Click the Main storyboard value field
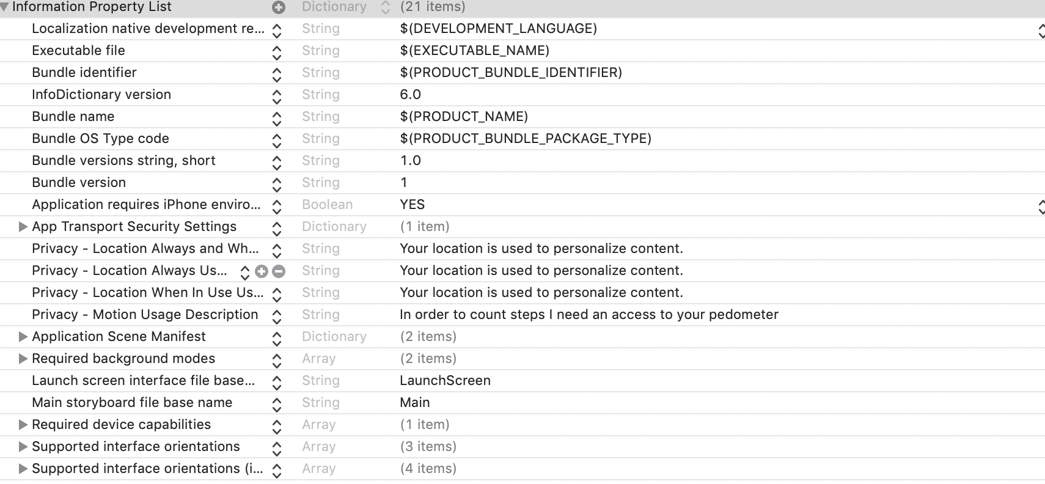 [x=415, y=403]
